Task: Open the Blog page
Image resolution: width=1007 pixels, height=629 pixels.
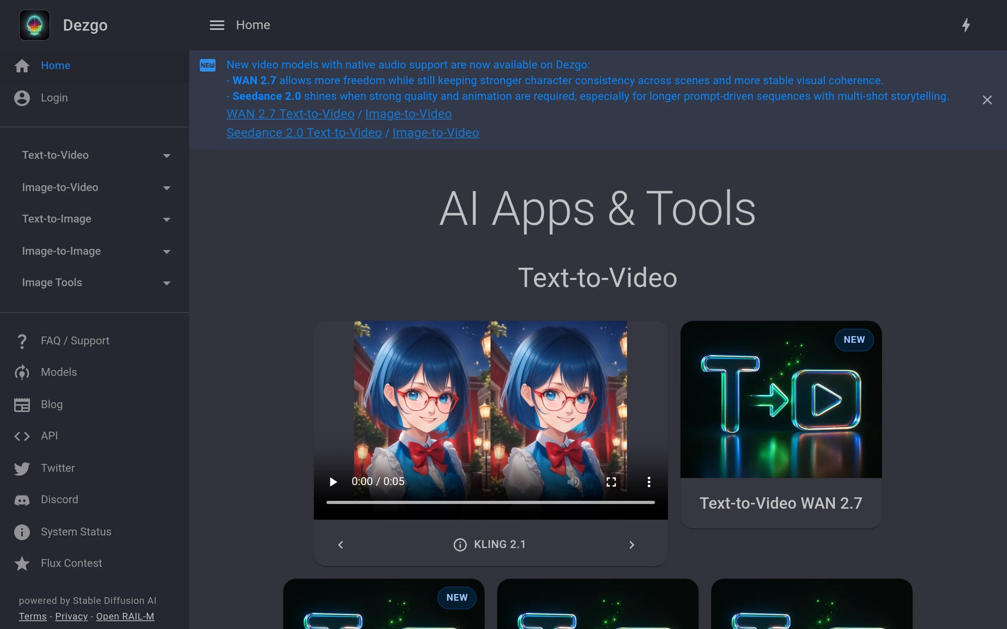Action: 94,405
